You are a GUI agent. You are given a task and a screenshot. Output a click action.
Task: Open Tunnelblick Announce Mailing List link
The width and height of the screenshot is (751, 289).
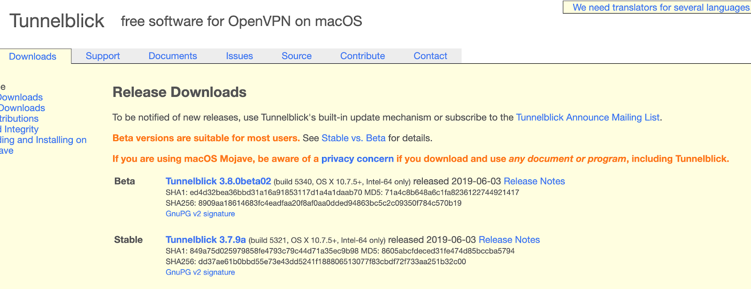coord(588,118)
